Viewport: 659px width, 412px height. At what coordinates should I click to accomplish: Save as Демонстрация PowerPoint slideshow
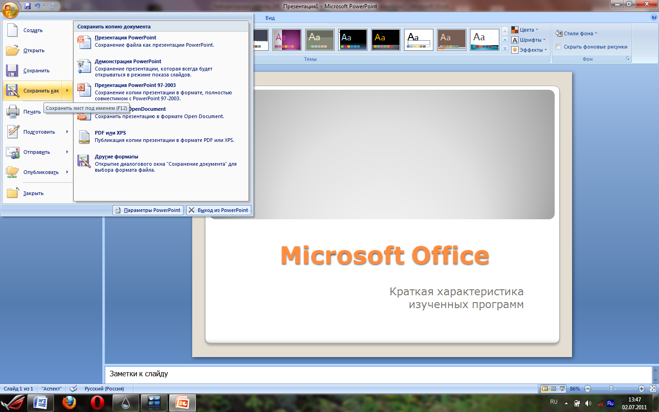tap(161, 68)
